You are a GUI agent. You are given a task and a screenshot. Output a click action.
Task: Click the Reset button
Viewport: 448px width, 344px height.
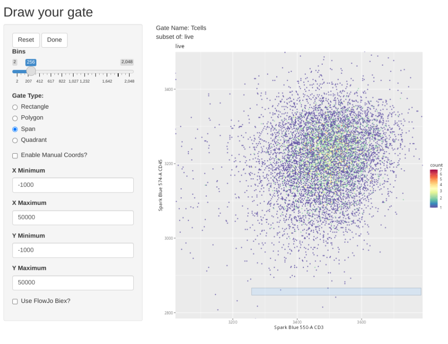coord(26,40)
